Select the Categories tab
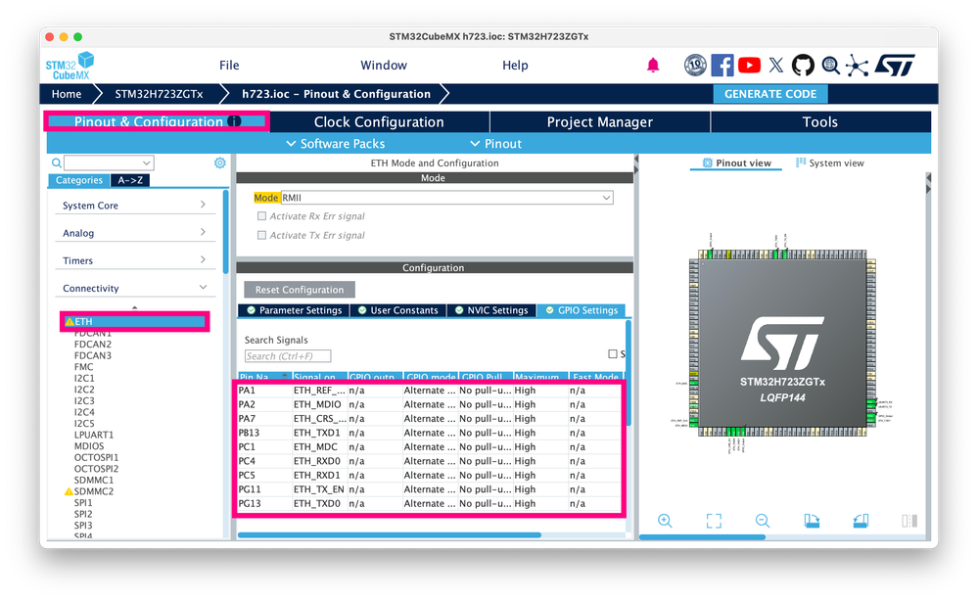 [78, 180]
